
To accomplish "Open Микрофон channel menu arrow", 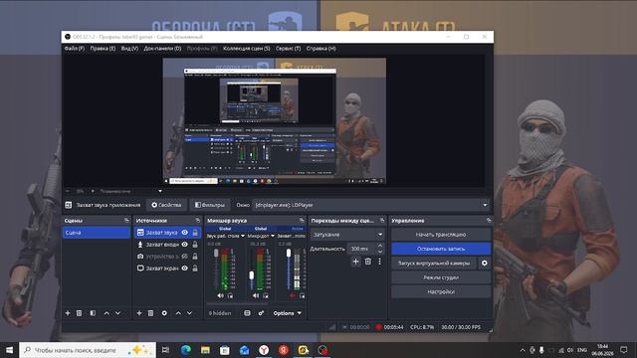I will (x=273, y=236).
